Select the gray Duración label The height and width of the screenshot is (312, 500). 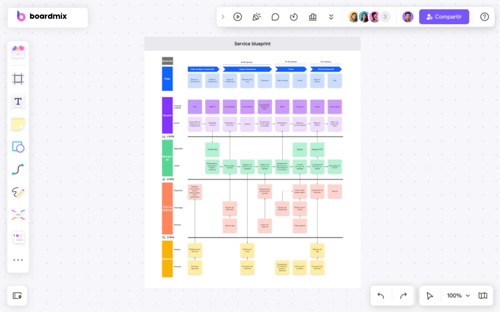[x=167, y=61]
